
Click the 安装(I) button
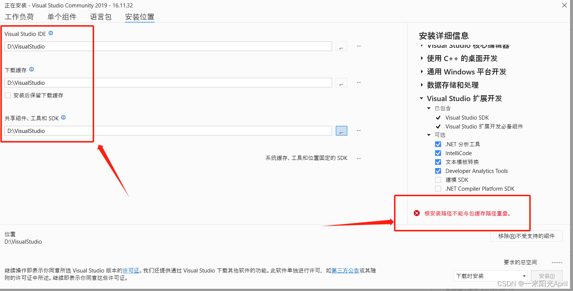tap(547, 276)
